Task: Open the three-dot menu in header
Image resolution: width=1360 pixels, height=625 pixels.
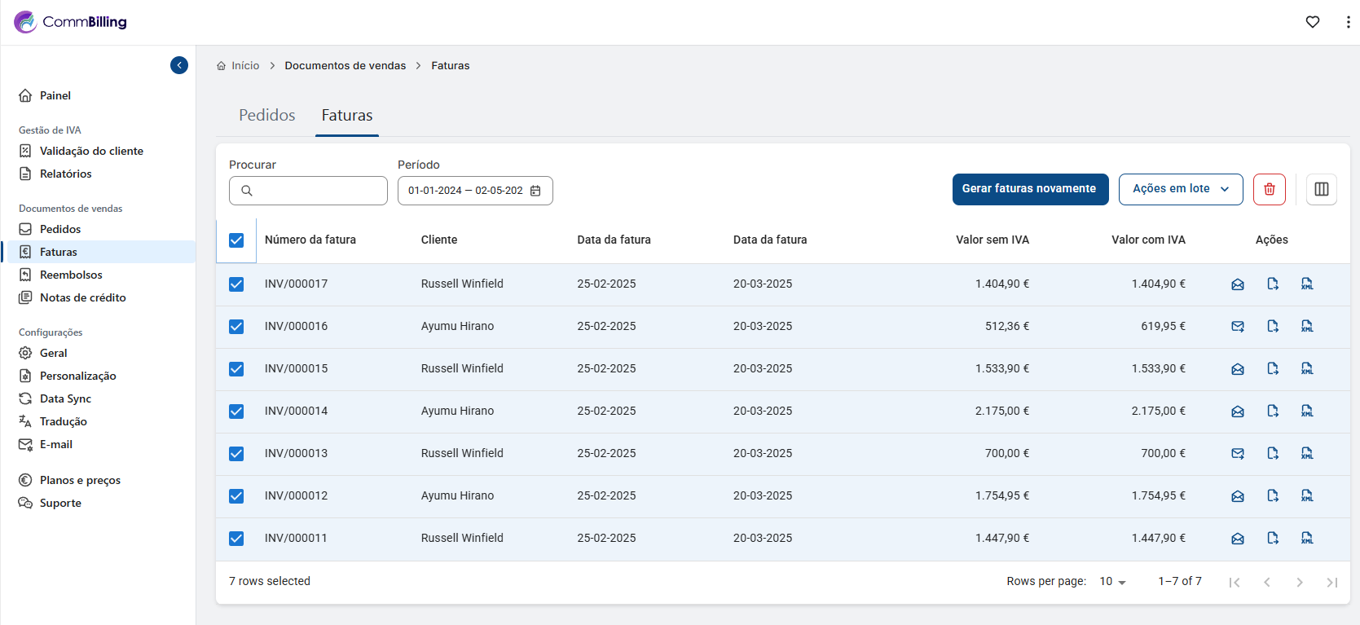Action: coord(1348,22)
